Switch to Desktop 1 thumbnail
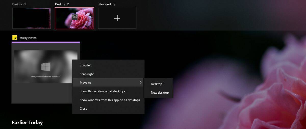Image resolution: width=306 pixels, height=129 pixels. [x=32, y=18]
